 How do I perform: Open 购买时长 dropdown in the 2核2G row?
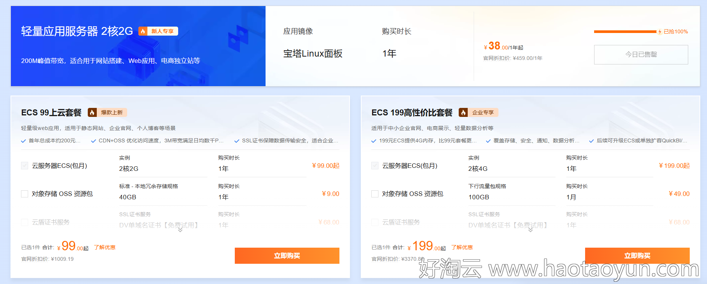pos(262,169)
